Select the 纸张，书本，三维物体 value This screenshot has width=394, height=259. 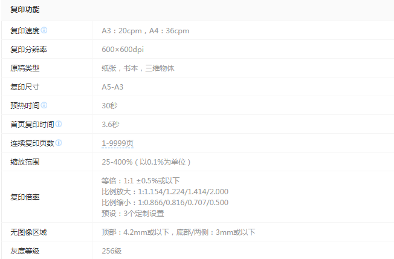tap(138, 68)
